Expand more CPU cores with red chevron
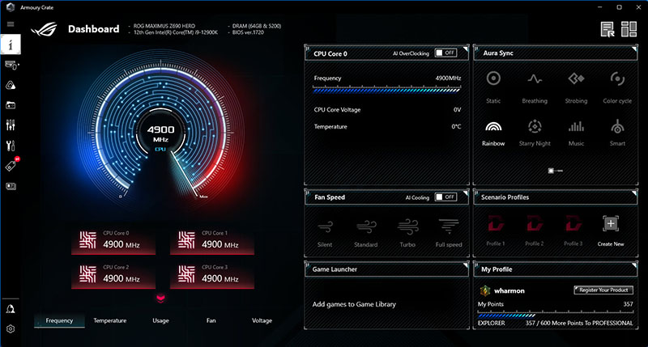Viewport: 648px width, 347px height. (160, 298)
